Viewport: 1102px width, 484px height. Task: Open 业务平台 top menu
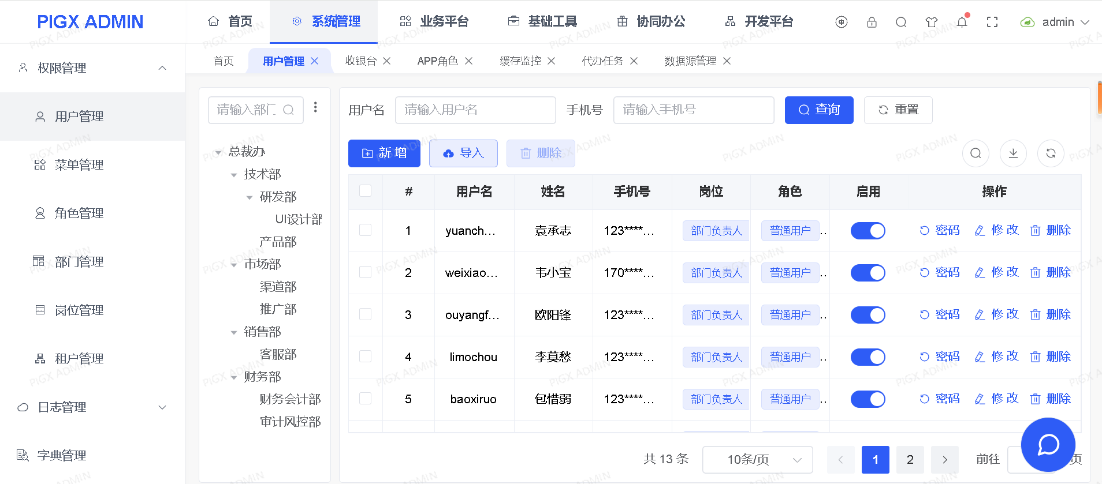[x=434, y=22]
